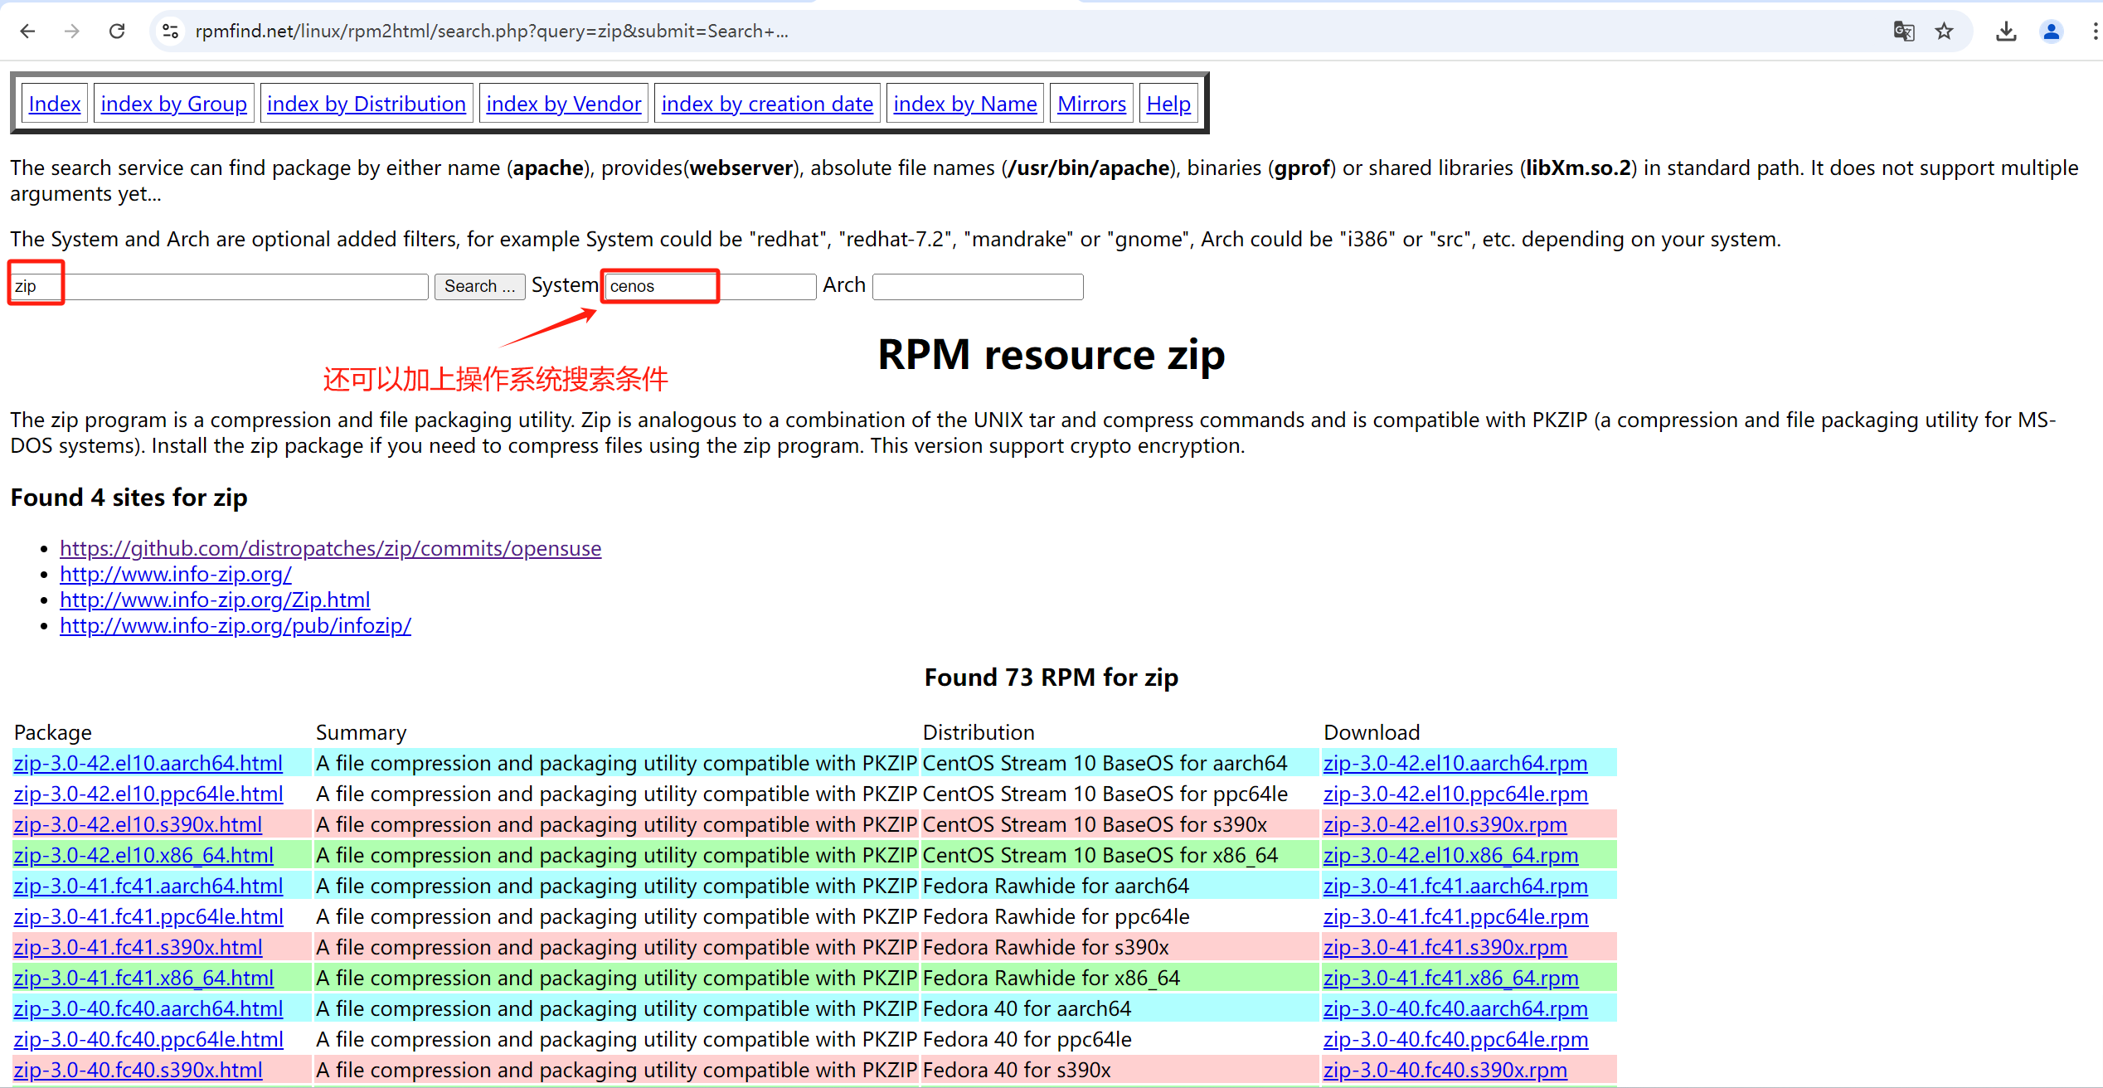Open the github distropatches zip link
This screenshot has width=2103, height=1088.
pyautogui.click(x=330, y=548)
